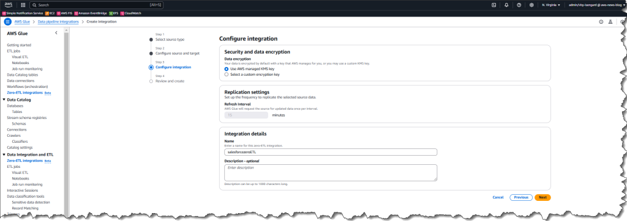
Task: Collapse the Data Catalog section
Action: 4,100
